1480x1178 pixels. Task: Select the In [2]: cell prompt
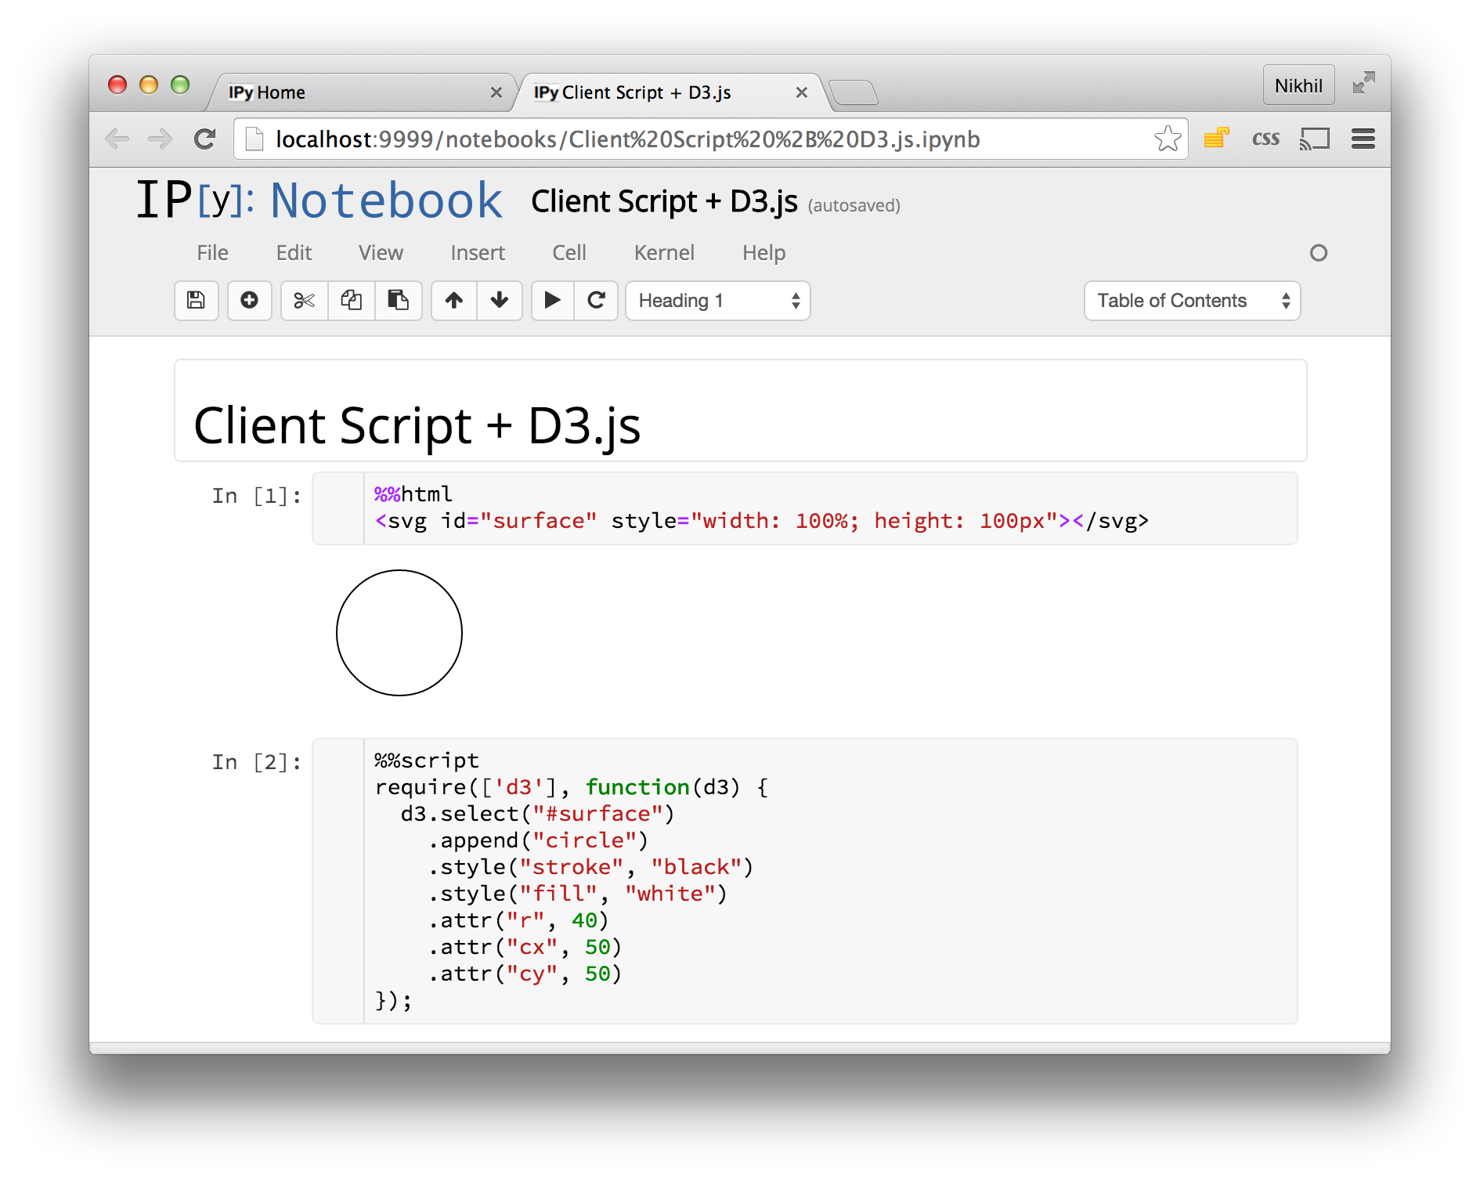pyautogui.click(x=257, y=762)
